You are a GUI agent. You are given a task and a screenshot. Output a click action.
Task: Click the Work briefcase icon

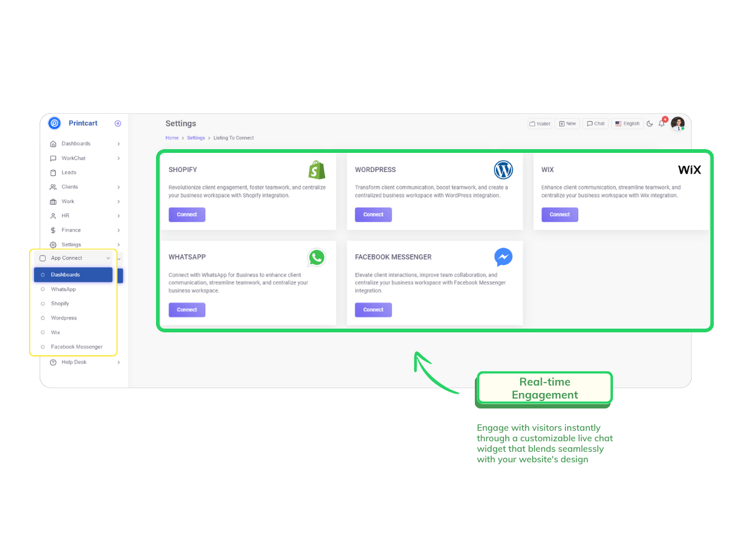point(53,202)
